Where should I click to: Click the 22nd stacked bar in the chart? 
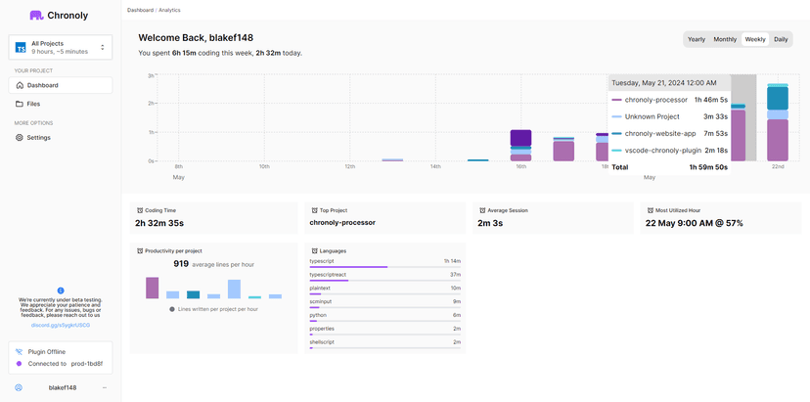click(x=778, y=122)
